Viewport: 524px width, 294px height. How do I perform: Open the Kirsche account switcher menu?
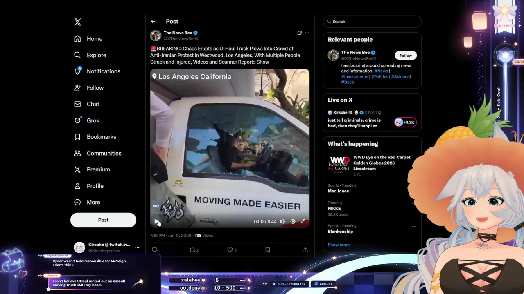137,247
